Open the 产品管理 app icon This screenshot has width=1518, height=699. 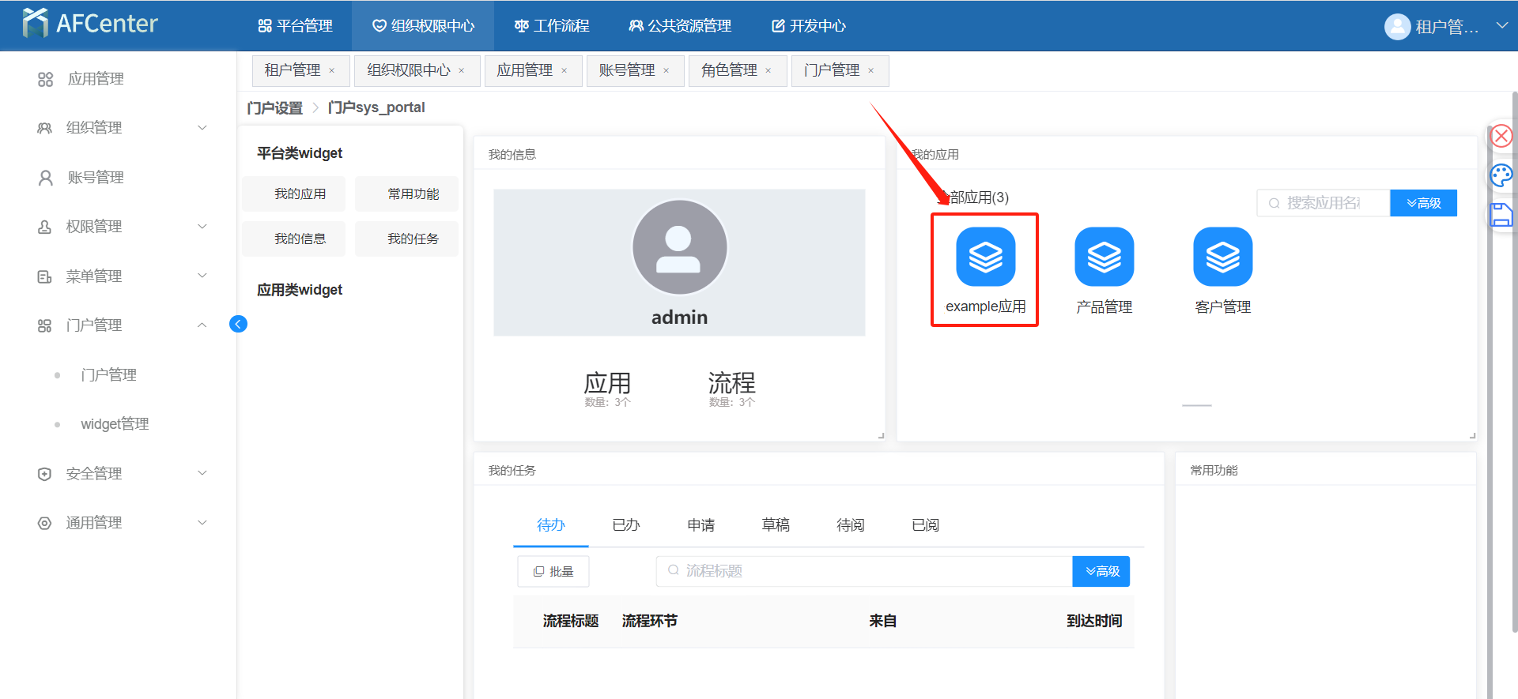click(1104, 257)
